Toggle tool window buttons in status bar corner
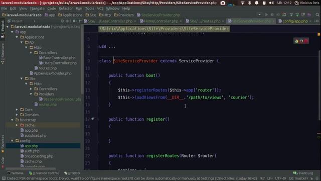 coord(4,178)
